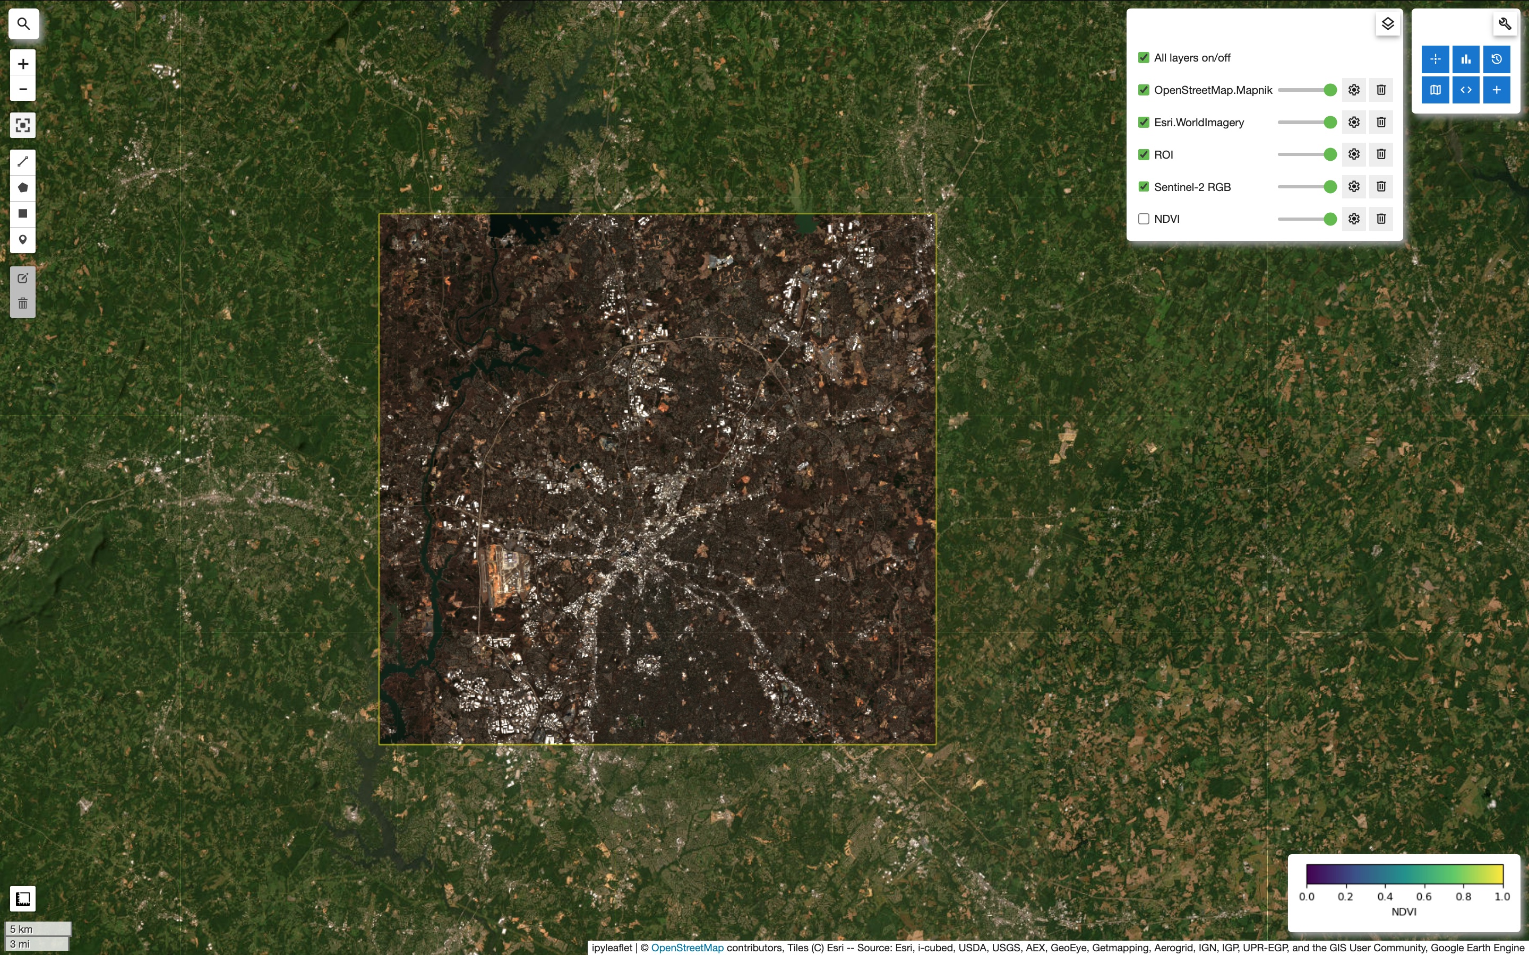Viewport: 1529px width, 955px height.
Task: Toggle All layers on/off checkbox
Action: [1143, 57]
